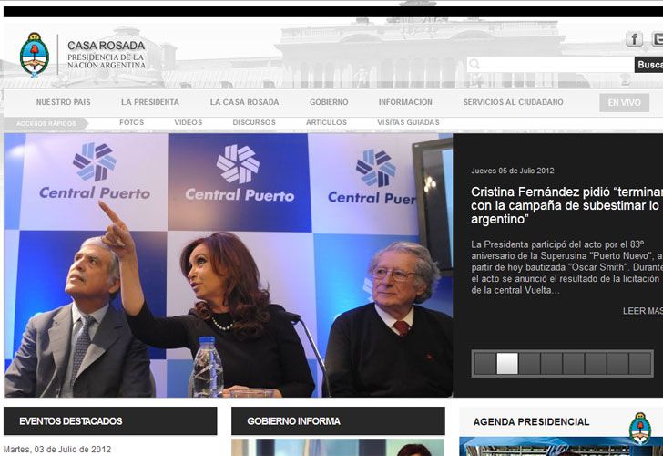Click the date Martes, 03 de Julio de 2012
This screenshot has width=663, height=456.
[x=57, y=450]
